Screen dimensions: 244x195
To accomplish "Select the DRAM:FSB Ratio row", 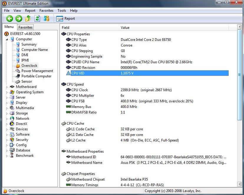I will pyautogui.click(x=147, y=112).
